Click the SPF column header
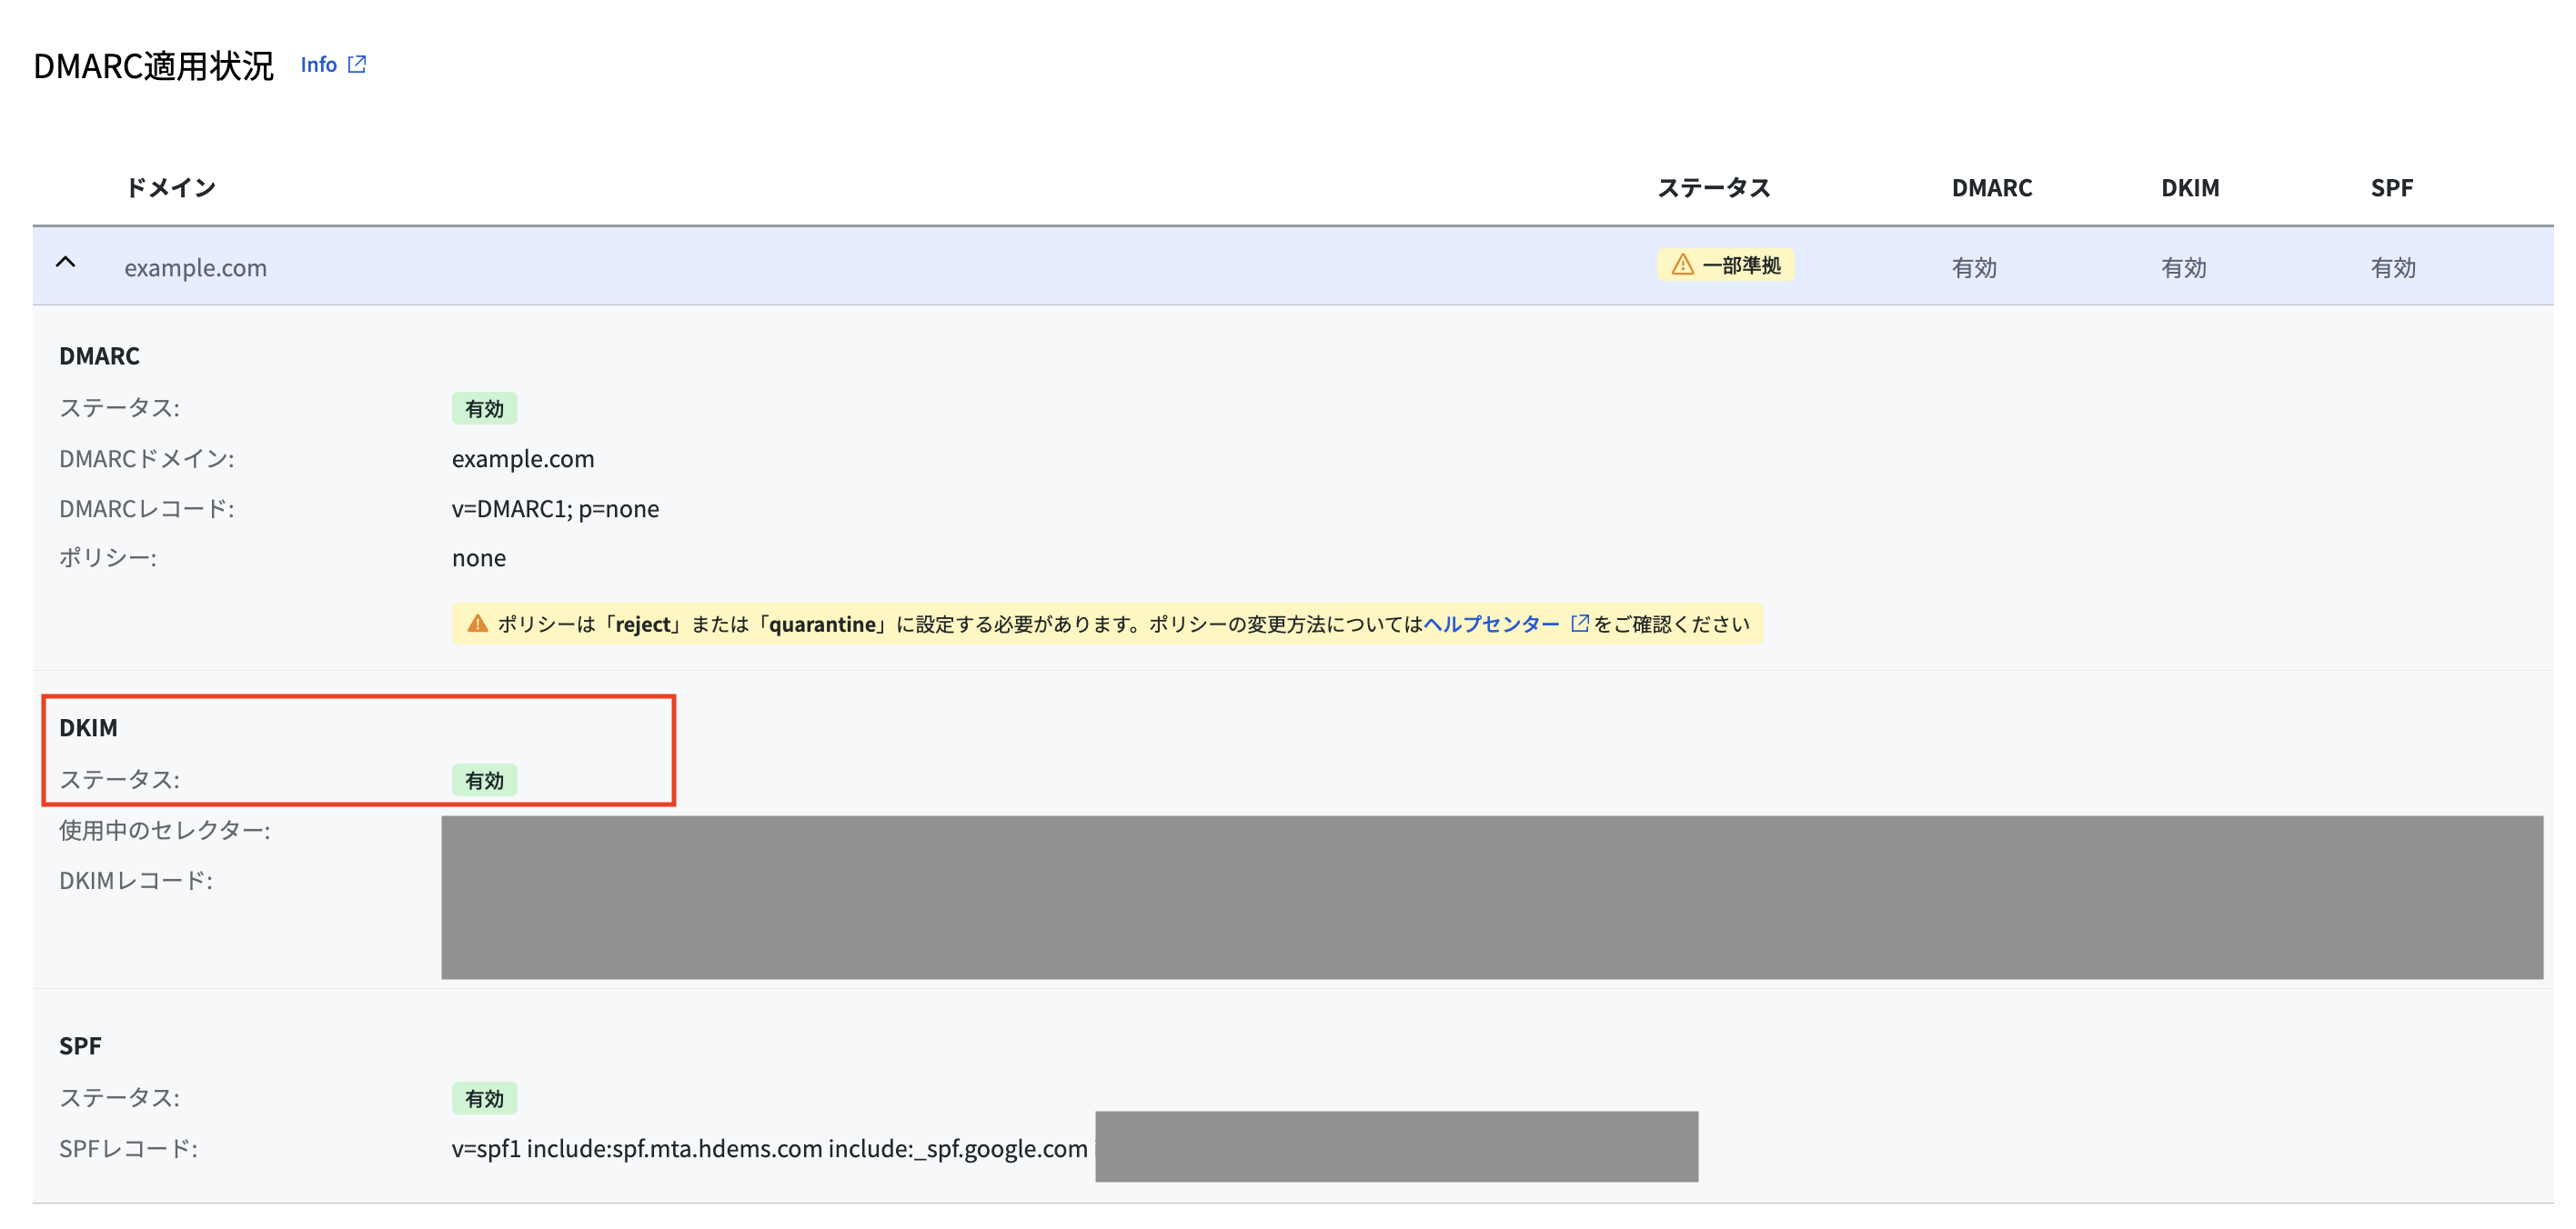This screenshot has height=1229, width=2576. pyautogui.click(x=2391, y=188)
